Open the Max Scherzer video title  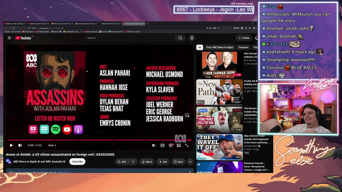[x=256, y=139]
